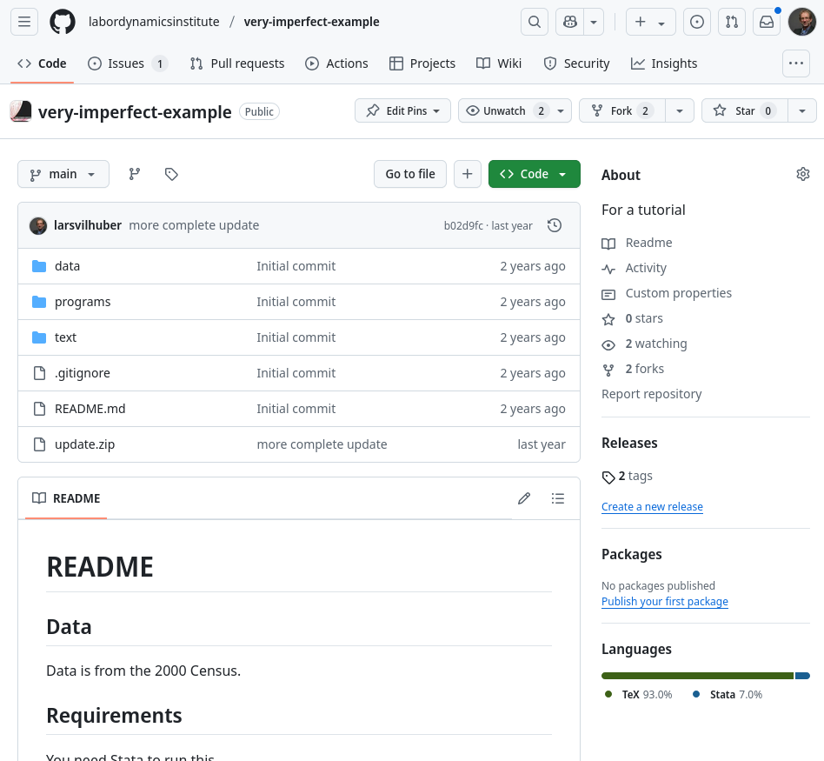Open the Edit Pins dropdown

402,110
